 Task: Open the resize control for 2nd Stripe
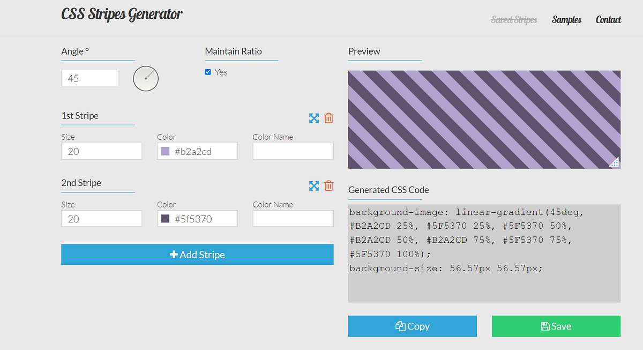click(x=314, y=185)
